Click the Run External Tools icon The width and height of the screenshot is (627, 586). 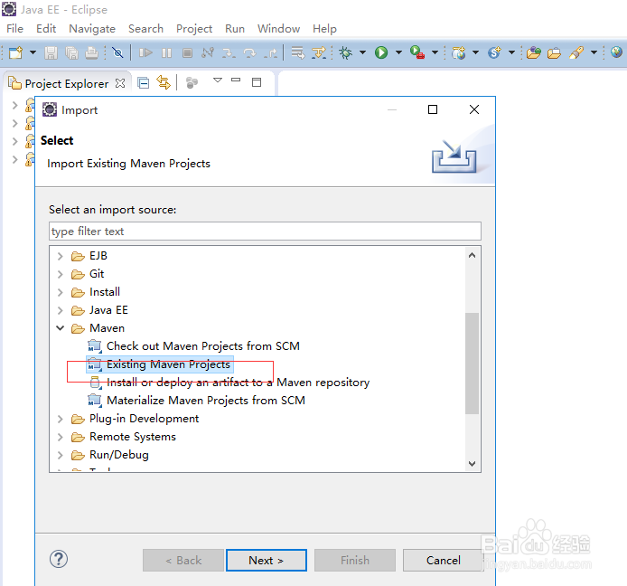click(417, 52)
